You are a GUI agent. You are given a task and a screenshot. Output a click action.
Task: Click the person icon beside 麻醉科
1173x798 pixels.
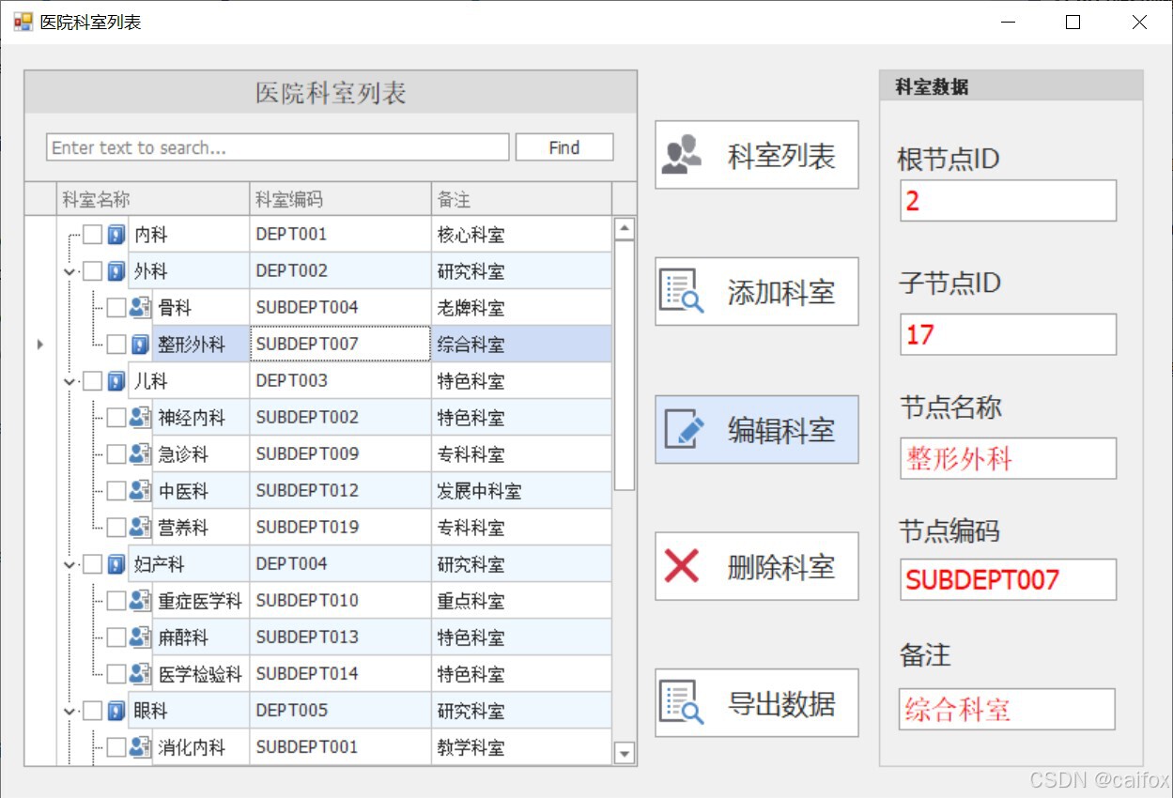[139, 637]
